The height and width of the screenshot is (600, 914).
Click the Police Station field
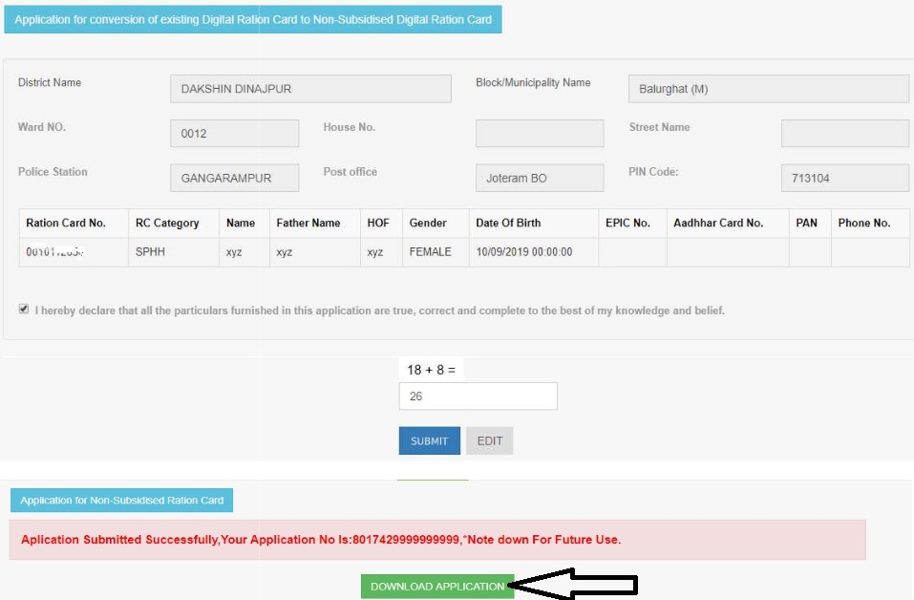pos(234,178)
